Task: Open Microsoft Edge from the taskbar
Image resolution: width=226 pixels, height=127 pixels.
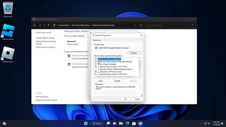Action: (x=127, y=123)
